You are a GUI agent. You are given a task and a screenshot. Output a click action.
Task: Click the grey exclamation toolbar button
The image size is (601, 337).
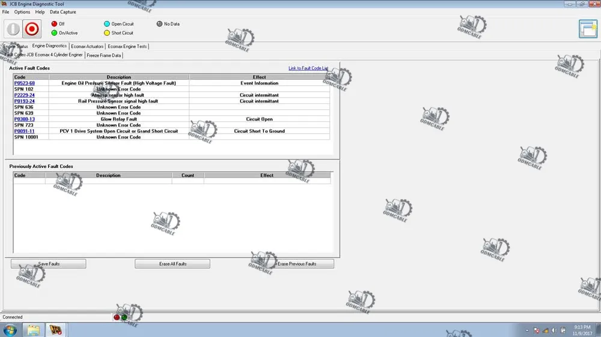13,29
